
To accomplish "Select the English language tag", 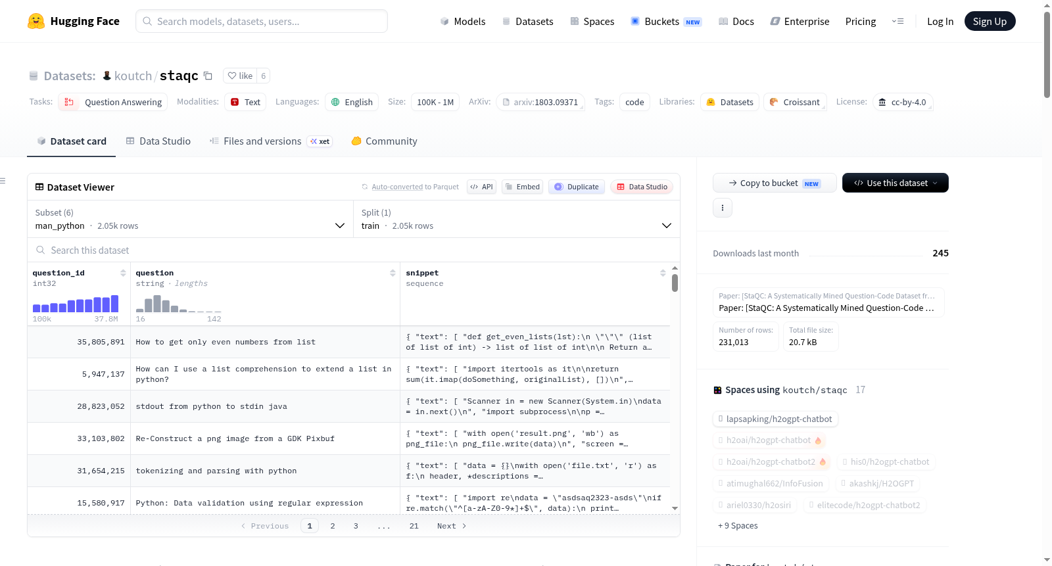I will 352,102.
